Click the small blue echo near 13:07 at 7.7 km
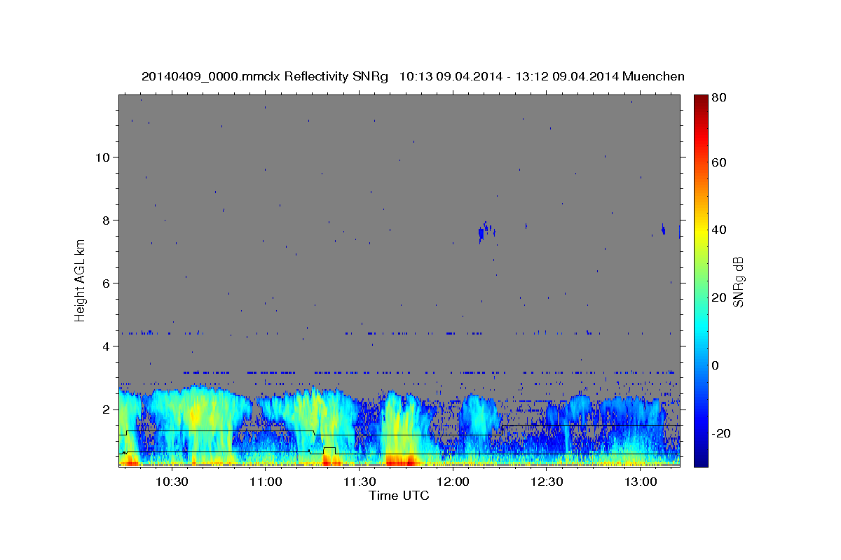The height and width of the screenshot is (560, 841). click(663, 230)
